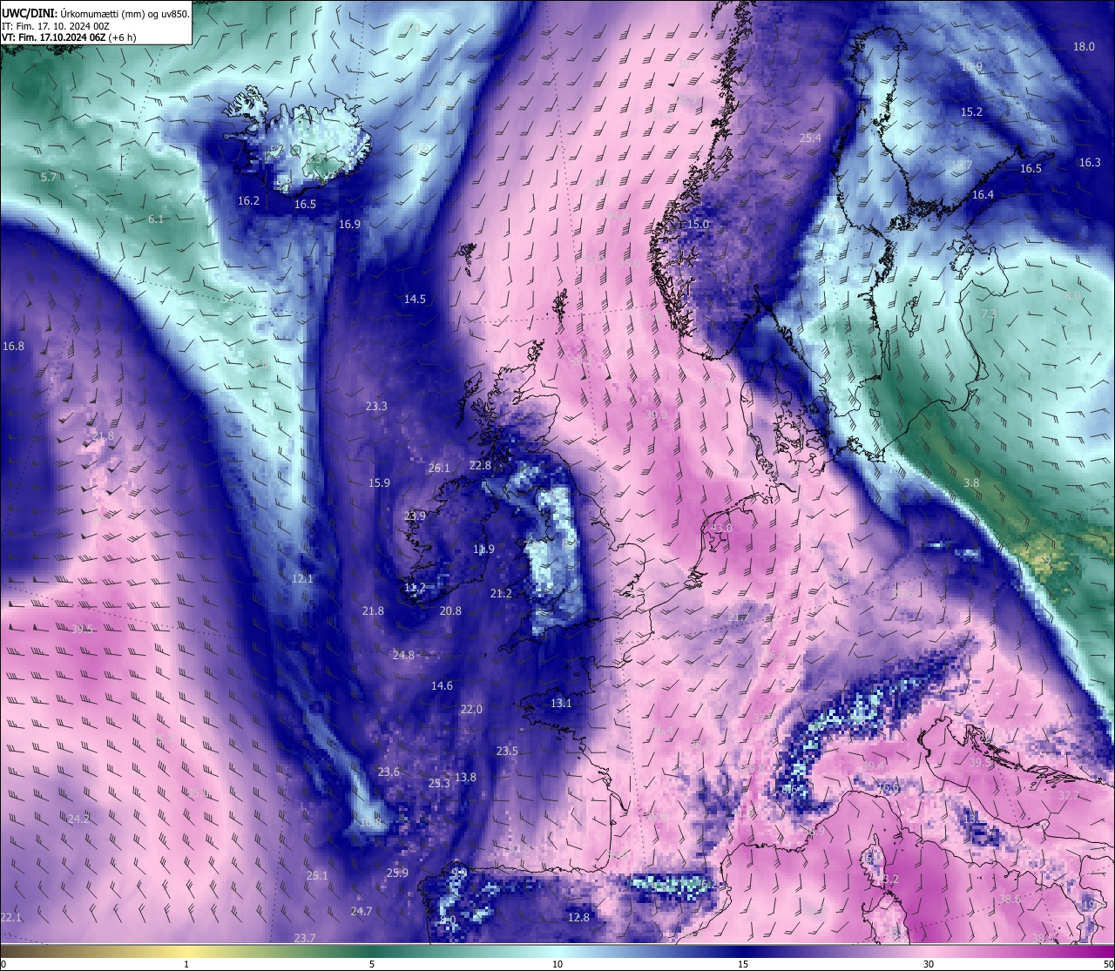Click the 22.1 value at bottom-left

tap(10, 918)
